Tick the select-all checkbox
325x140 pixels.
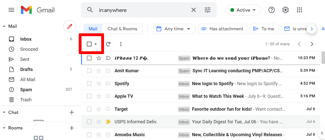coord(89,44)
